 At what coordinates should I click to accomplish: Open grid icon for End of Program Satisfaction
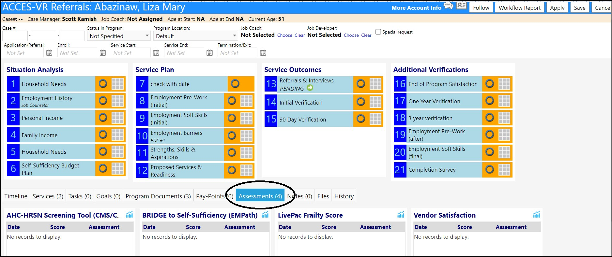504,84
